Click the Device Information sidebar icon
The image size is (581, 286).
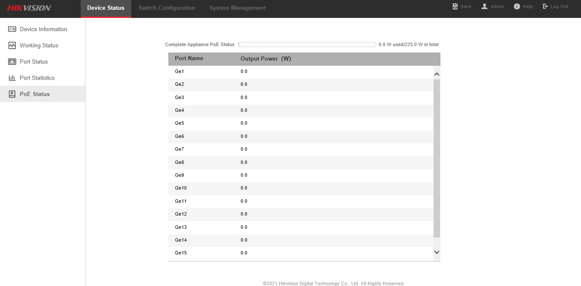[12, 29]
